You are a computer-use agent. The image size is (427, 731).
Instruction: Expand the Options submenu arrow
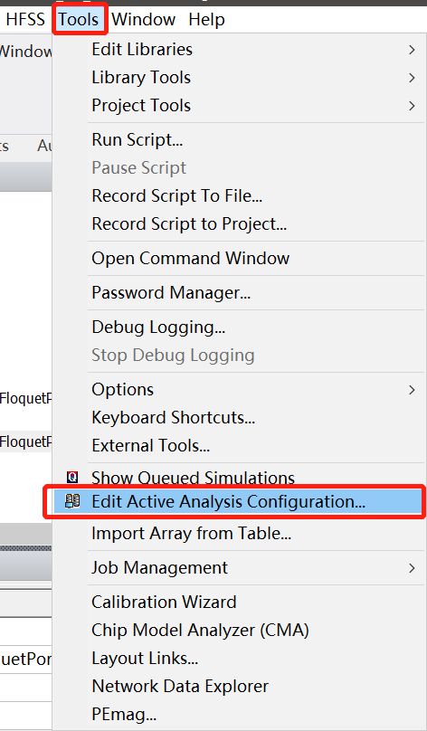pos(412,389)
